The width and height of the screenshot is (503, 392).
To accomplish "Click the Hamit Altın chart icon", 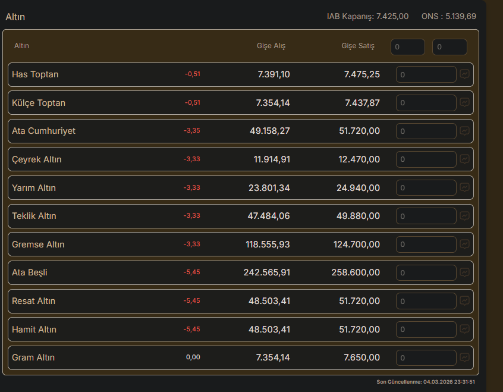I will pos(464,329).
